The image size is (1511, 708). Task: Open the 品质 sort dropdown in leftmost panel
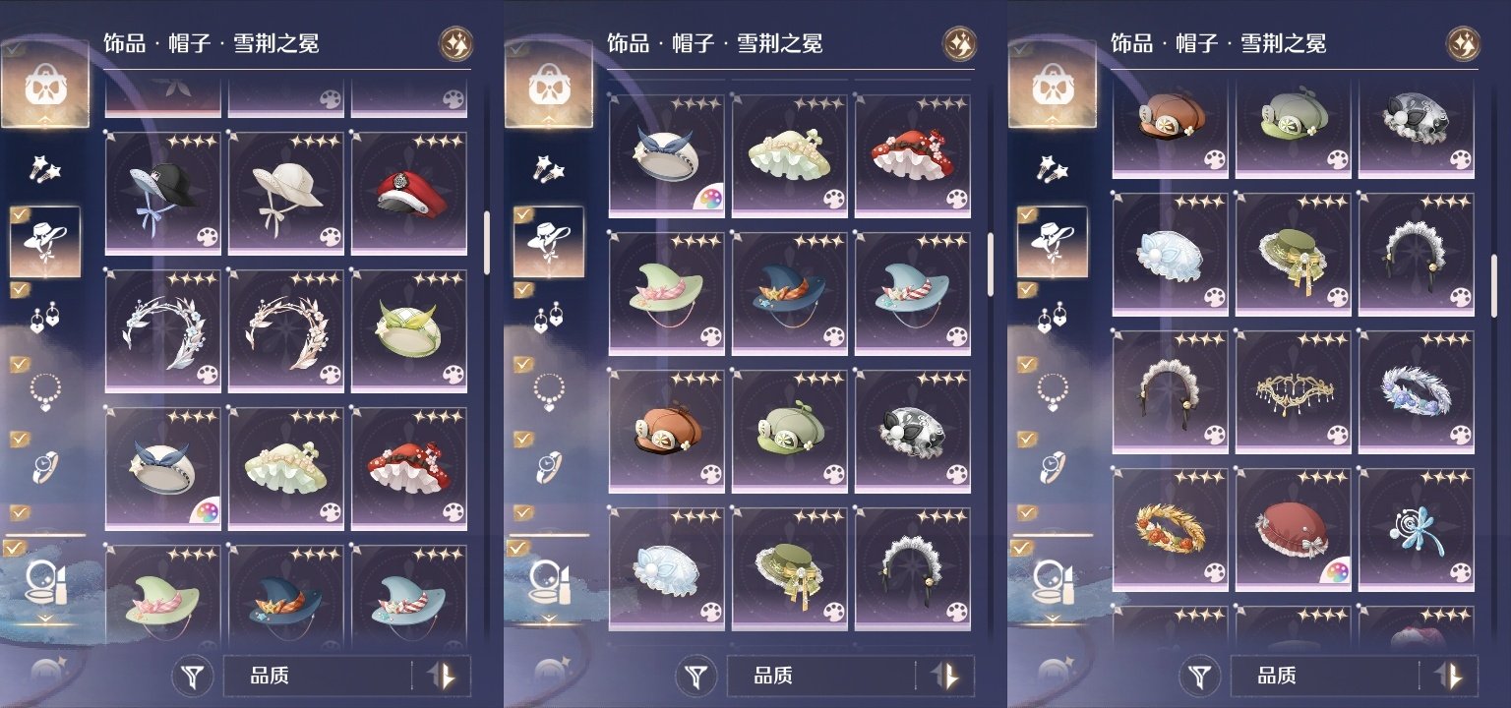pyautogui.click(x=317, y=677)
